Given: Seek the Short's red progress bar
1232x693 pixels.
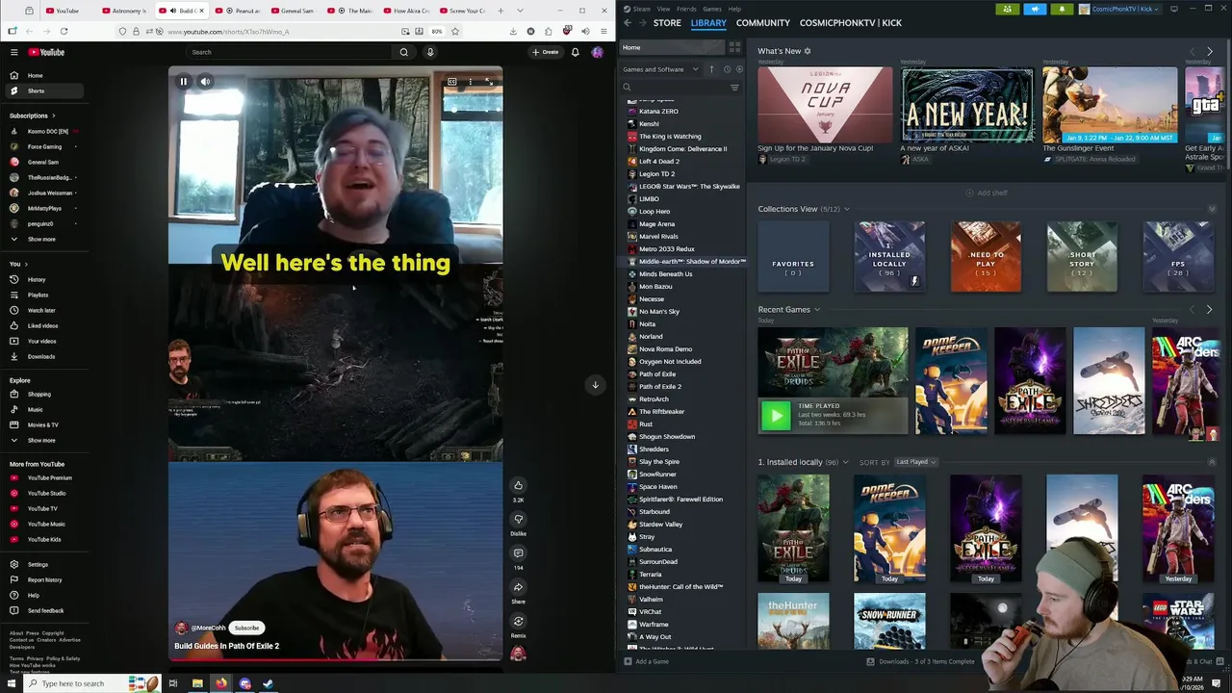Looking at the screenshot, I should click(335, 660).
